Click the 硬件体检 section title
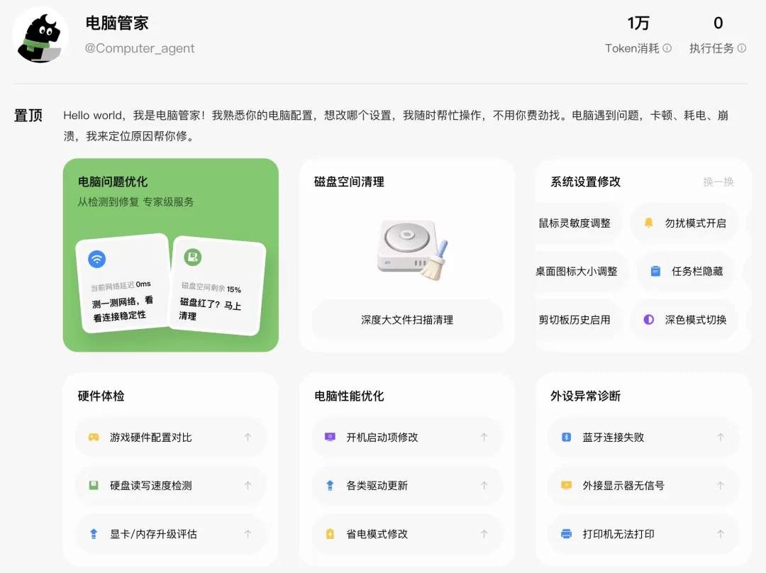This screenshot has width=766, height=573. click(x=101, y=396)
